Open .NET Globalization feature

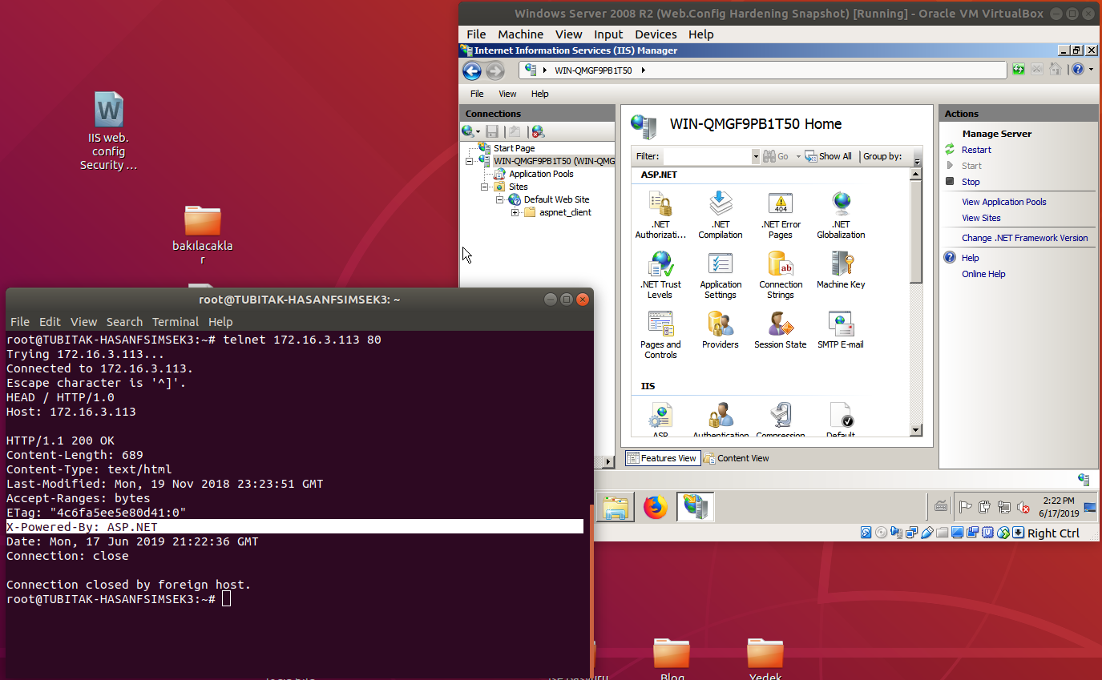[841, 215]
